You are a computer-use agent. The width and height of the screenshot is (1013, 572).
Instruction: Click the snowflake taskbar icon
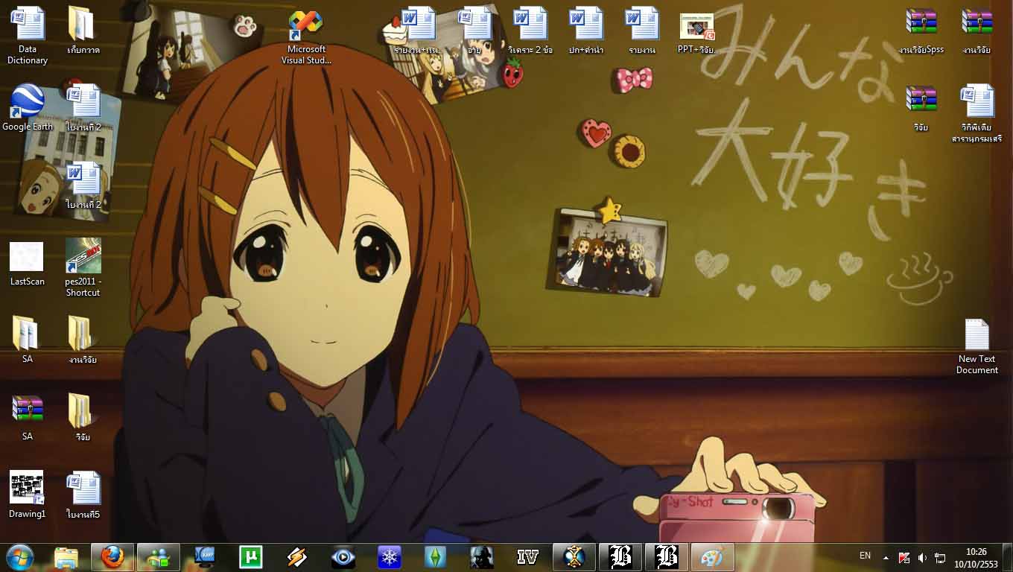click(x=390, y=557)
